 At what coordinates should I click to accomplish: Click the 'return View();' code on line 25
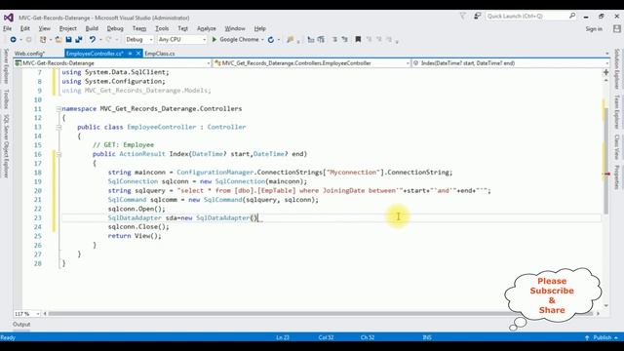tap(135, 236)
